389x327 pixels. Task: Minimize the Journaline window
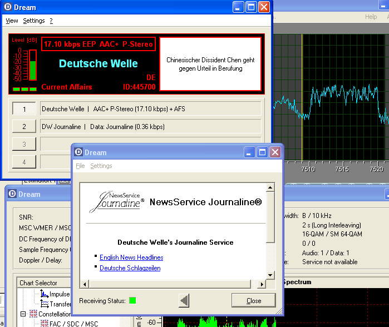249,152
